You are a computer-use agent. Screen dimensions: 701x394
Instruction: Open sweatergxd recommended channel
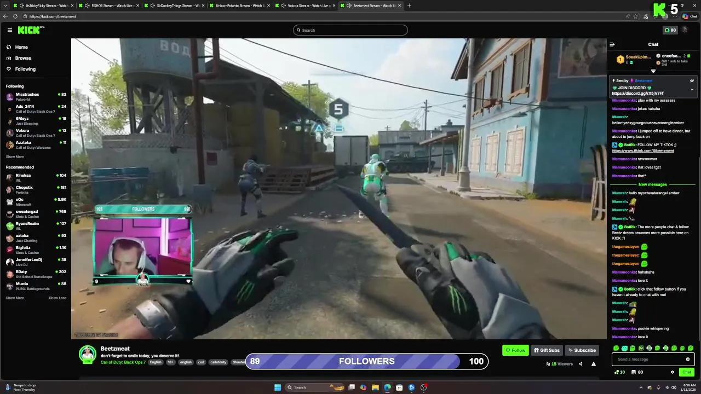click(36, 213)
